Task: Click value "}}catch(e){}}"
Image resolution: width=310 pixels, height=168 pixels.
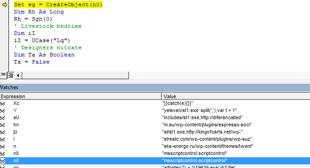Action: click(177, 103)
